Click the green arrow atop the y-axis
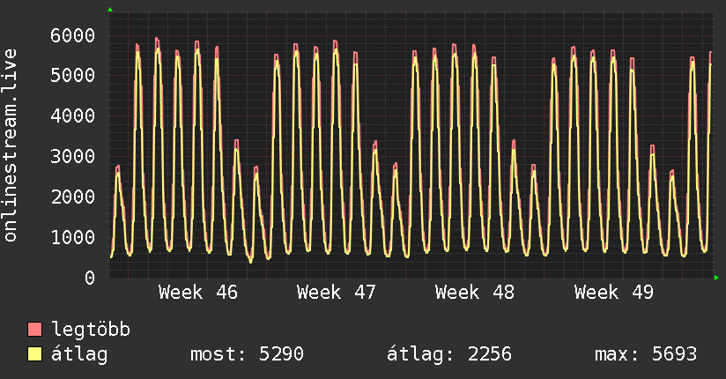Screen dimensions: 726x379 point(110,10)
